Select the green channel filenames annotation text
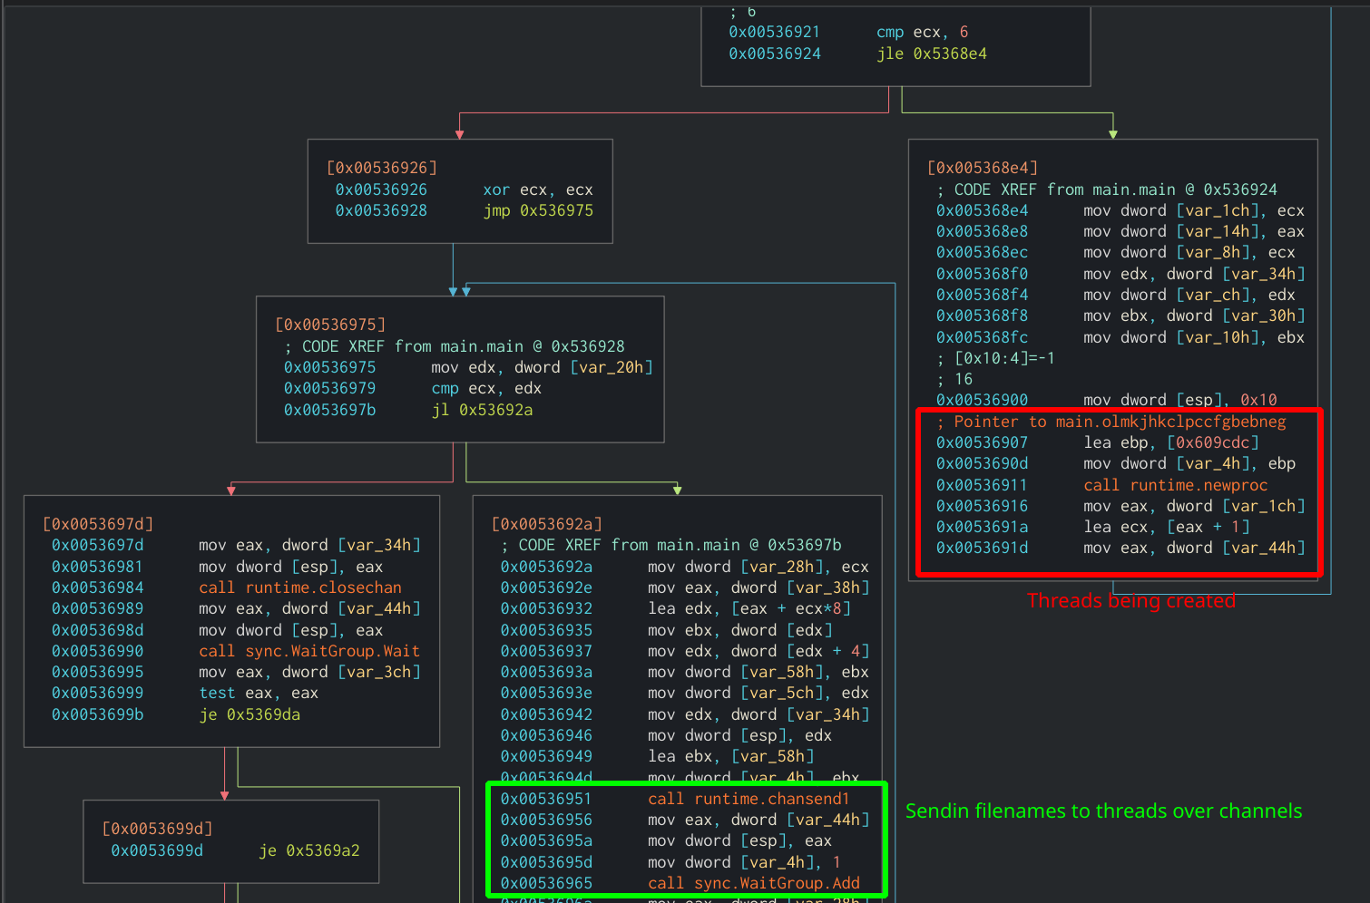The width and height of the screenshot is (1370, 903). (x=1104, y=811)
